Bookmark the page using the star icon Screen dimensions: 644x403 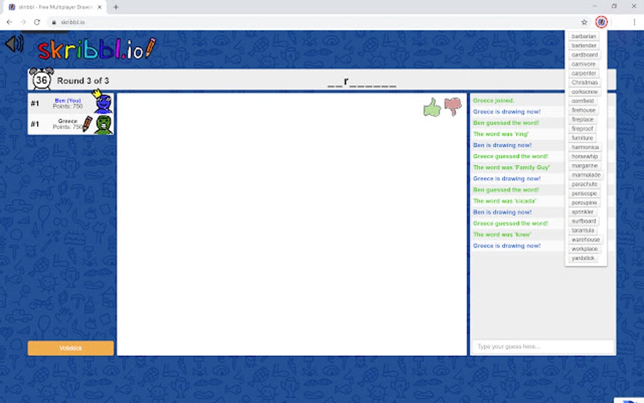[x=583, y=21]
